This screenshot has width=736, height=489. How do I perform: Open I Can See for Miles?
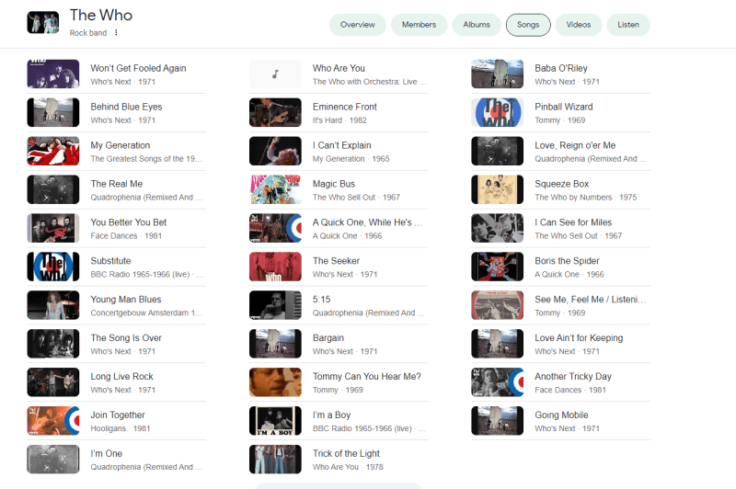[573, 222]
